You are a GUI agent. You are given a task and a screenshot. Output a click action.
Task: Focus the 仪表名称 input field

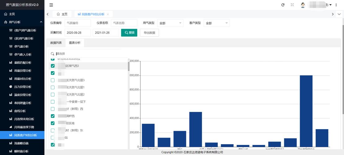point(124,23)
